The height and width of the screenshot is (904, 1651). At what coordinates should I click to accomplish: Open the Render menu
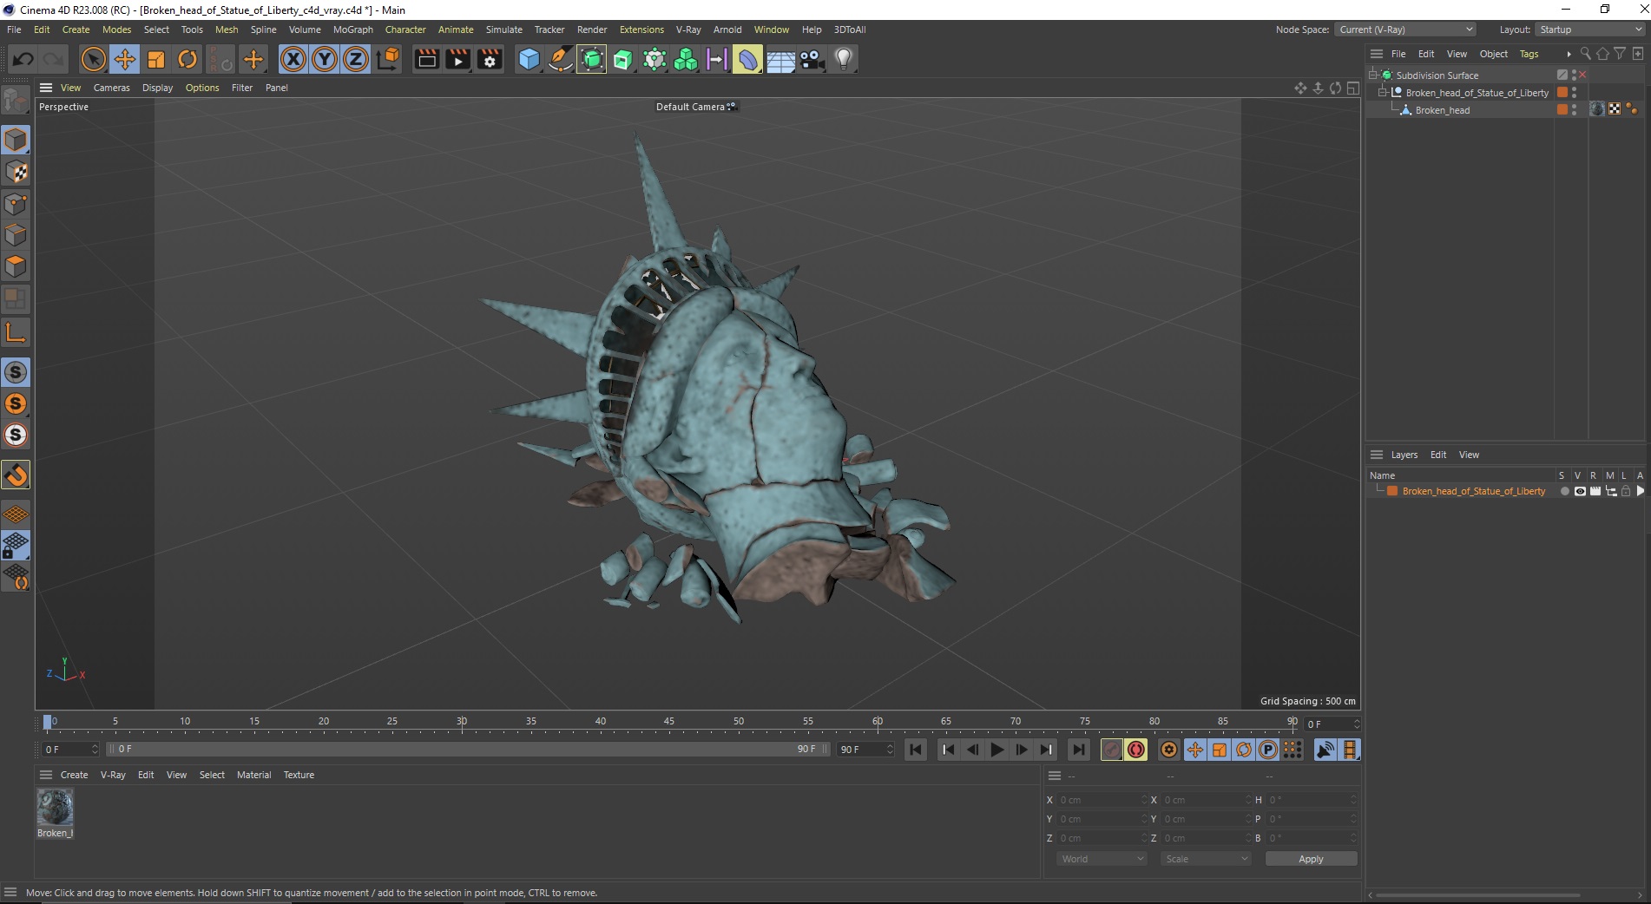pyautogui.click(x=592, y=29)
